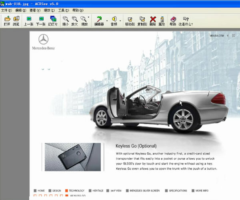Click the 帮助 book icon in toolbar

coord(173,20)
